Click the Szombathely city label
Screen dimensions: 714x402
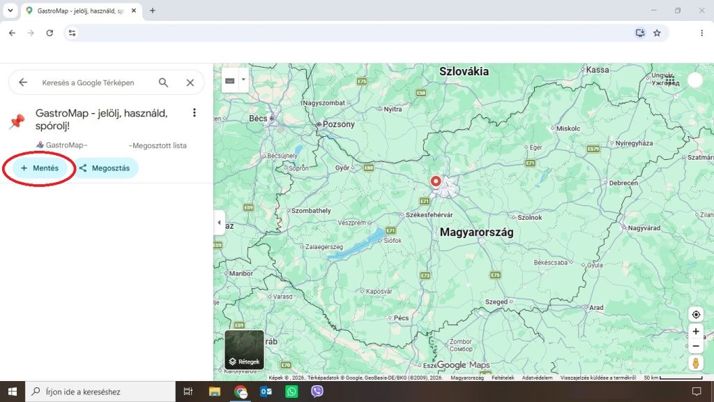click(311, 211)
